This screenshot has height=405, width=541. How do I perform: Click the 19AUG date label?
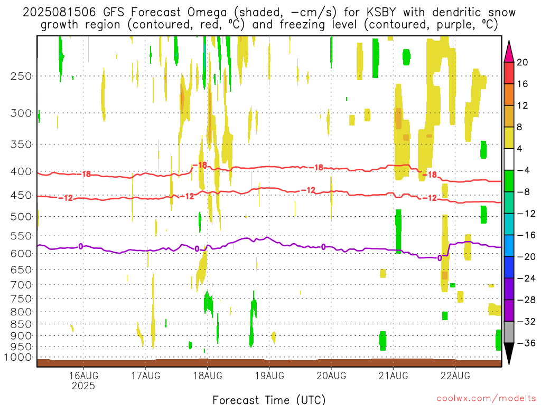269,375
